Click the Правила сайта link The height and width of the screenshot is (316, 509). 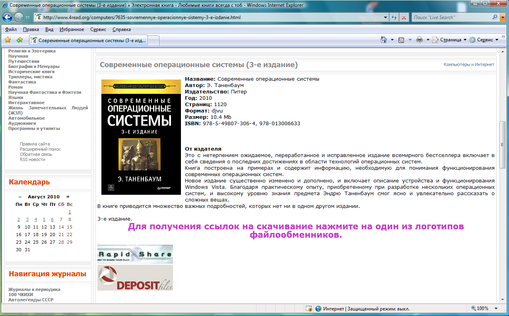[35, 144]
